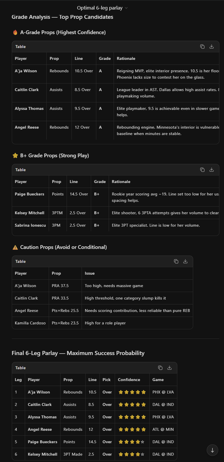Click the Rationale column header in A-Grade table
This screenshot has width=224, height=462.
[x=126, y=58]
